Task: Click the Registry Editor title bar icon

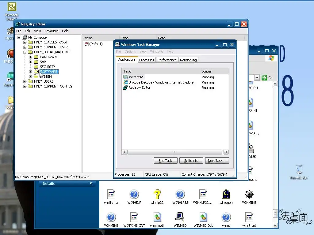Action: [x=18, y=24]
